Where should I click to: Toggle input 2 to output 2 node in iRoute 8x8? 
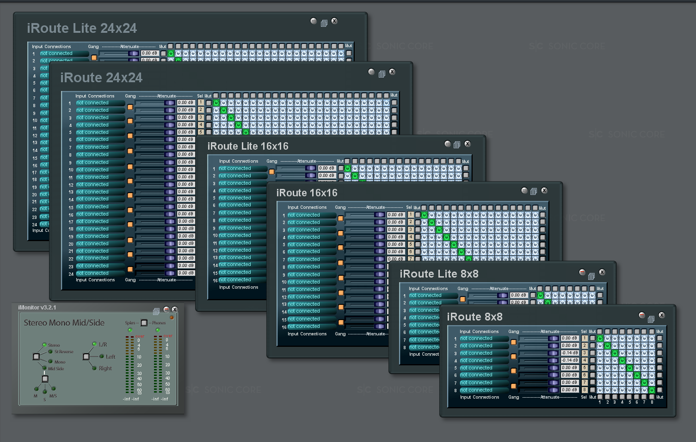[607, 345]
